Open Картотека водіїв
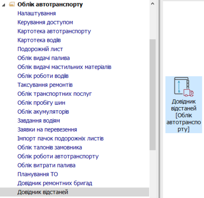 pos(39,40)
